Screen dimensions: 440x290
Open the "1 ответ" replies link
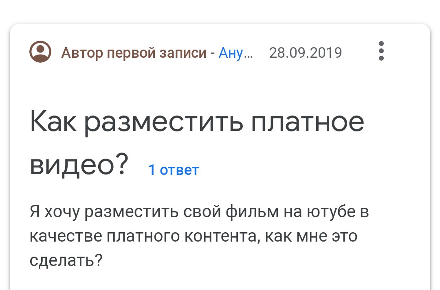click(174, 170)
